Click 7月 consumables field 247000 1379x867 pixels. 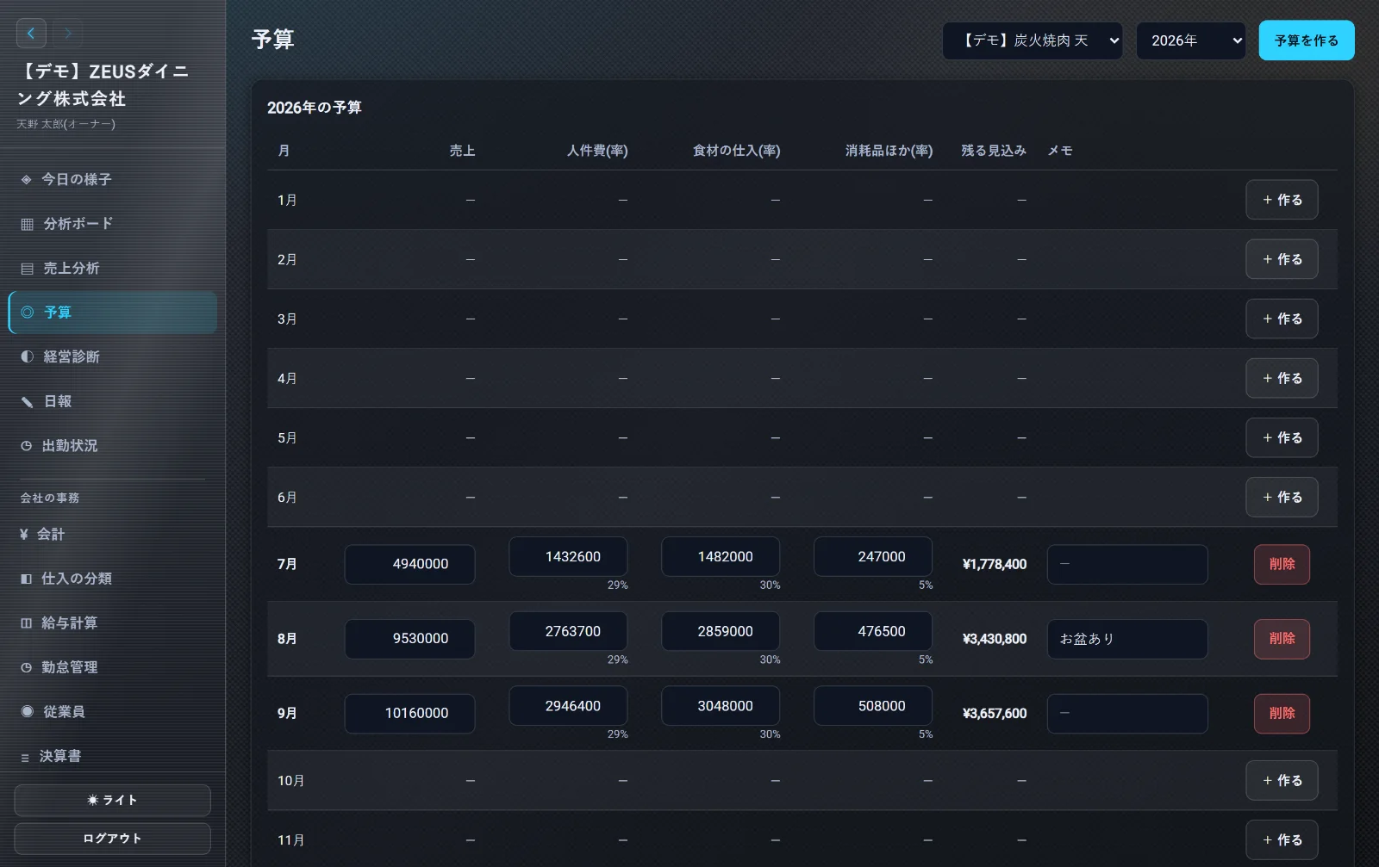[873, 556]
